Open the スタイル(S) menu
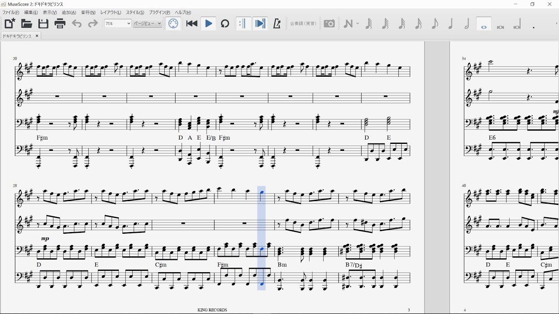The height and width of the screenshot is (314, 559). [135, 12]
